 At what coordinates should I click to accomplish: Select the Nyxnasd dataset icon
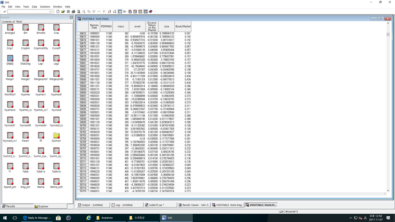point(56,104)
